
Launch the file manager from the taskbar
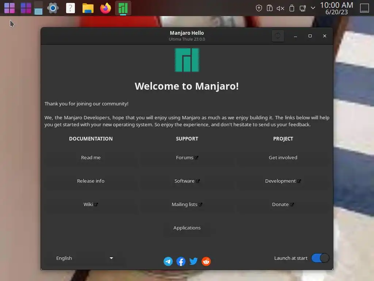tap(88, 8)
